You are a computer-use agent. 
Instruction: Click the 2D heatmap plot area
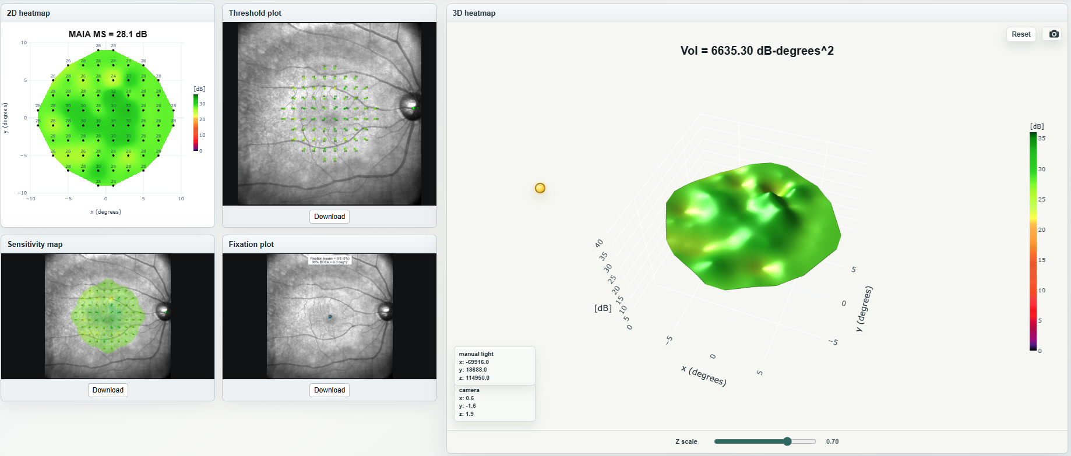pos(105,118)
